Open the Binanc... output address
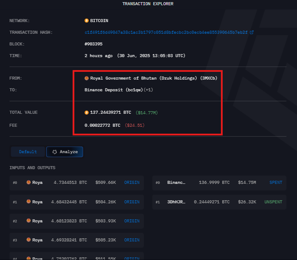Image resolution: width=297 pixels, height=260 pixels. tap(176, 183)
